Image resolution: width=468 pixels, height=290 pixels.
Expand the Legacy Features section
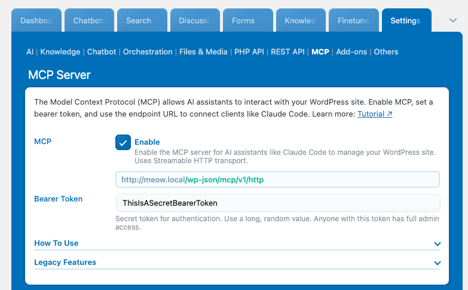[438, 263]
